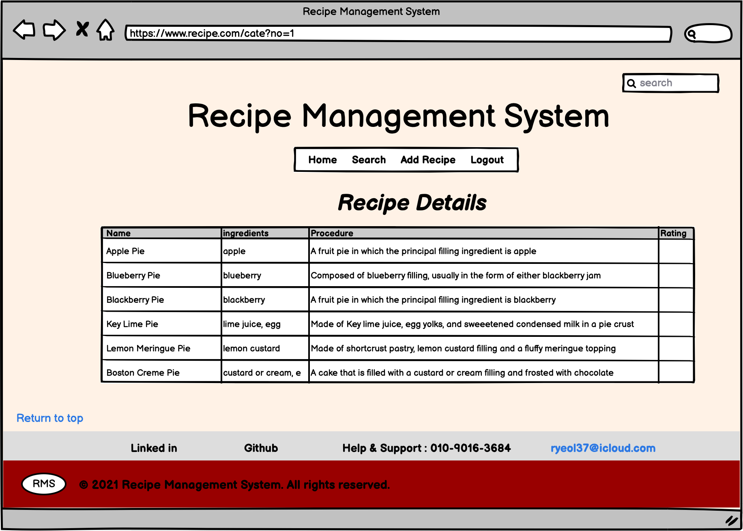Open the Home menu item
743x531 pixels.
(322, 160)
